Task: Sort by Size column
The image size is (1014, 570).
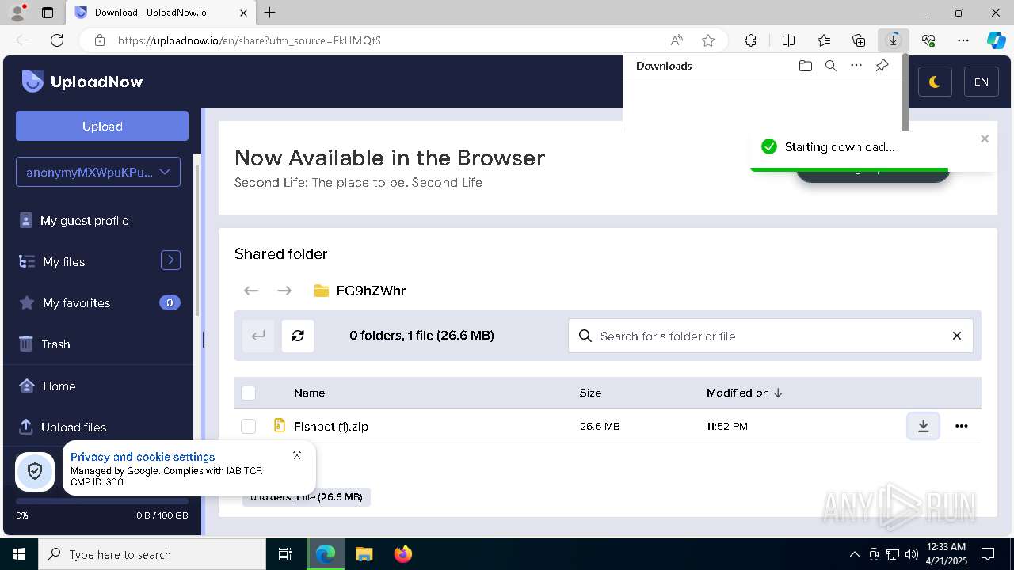Action: [590, 393]
